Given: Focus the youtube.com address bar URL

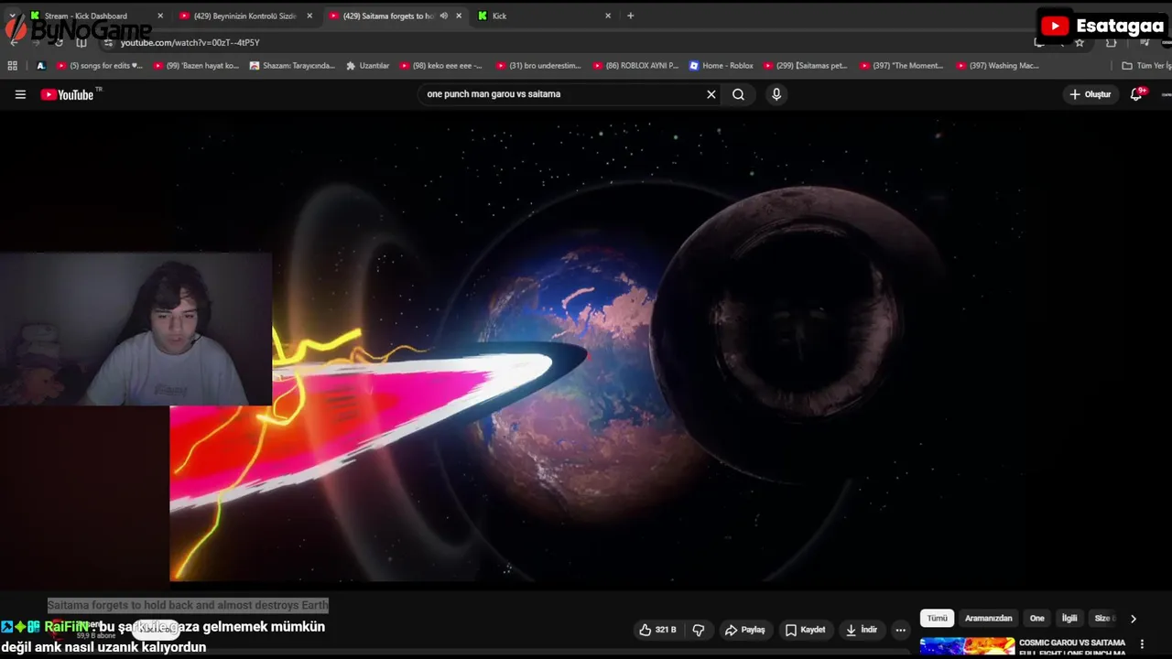Looking at the screenshot, I should pos(190,43).
